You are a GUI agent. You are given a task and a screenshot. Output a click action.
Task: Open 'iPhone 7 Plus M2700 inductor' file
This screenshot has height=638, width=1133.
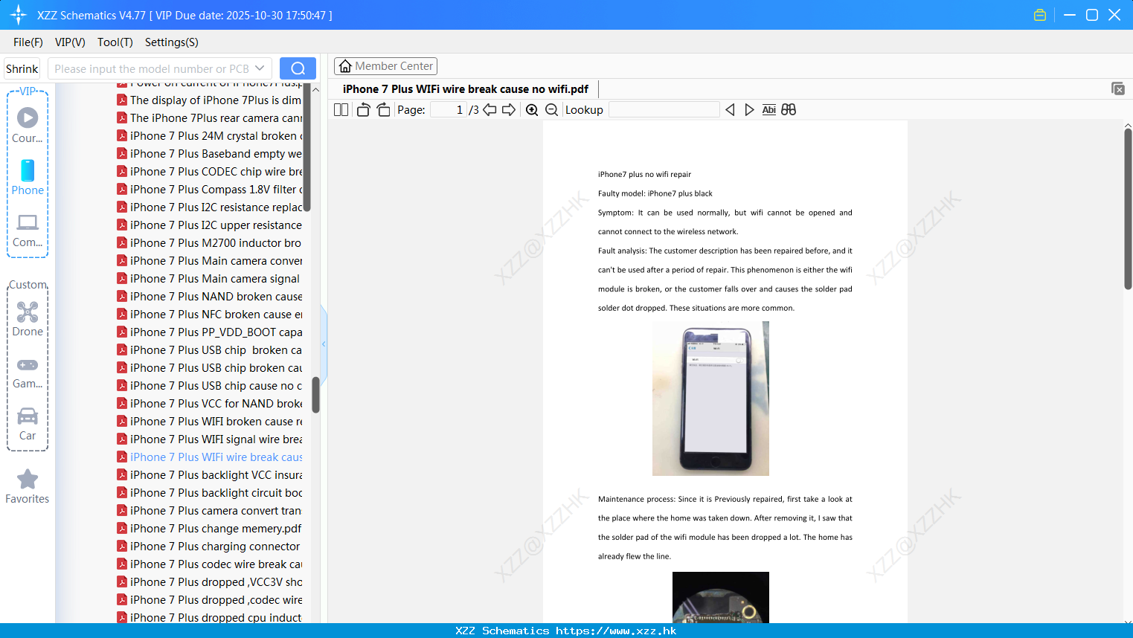209,243
